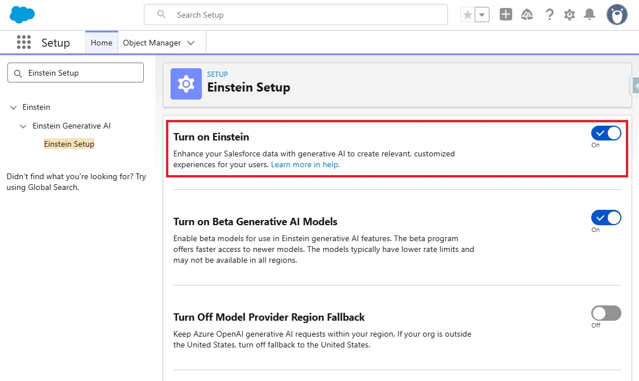Viewport: 639px width, 381px height.
Task: Click the favorites star icon
Action: (x=467, y=15)
